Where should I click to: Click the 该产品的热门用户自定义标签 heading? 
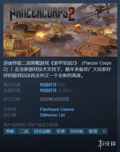tap(31, 125)
